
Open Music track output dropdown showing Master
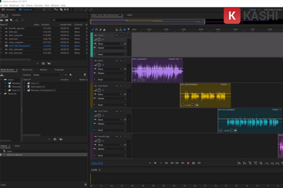tap(111, 73)
